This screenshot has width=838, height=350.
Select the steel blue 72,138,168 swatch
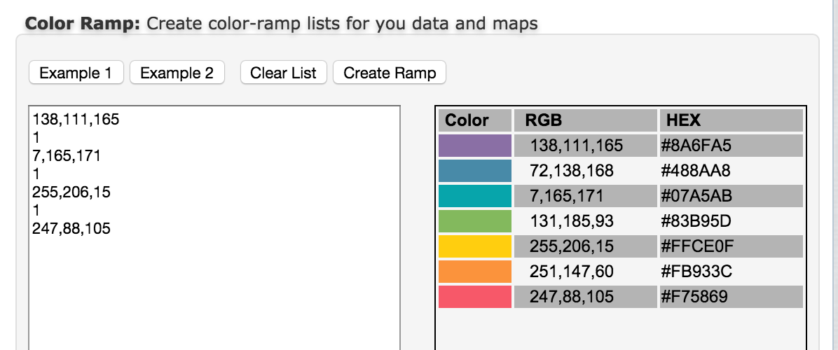(x=475, y=171)
